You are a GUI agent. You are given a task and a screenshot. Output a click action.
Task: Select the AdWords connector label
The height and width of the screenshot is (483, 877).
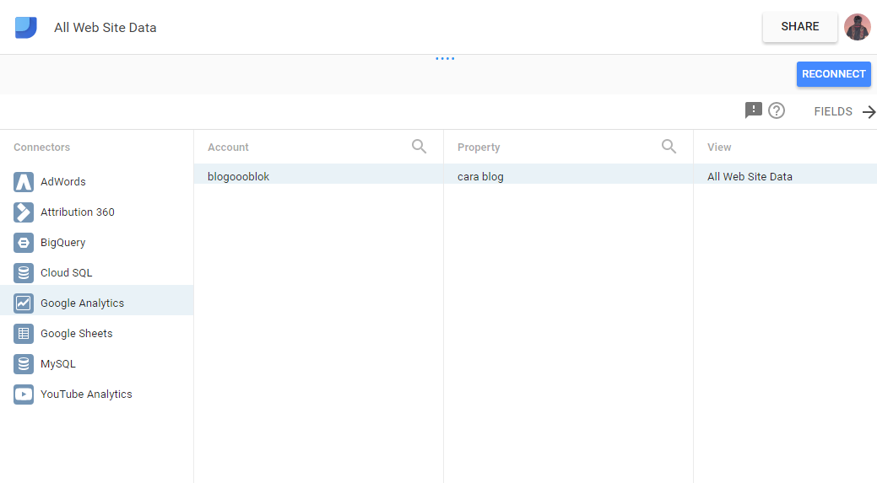63,181
